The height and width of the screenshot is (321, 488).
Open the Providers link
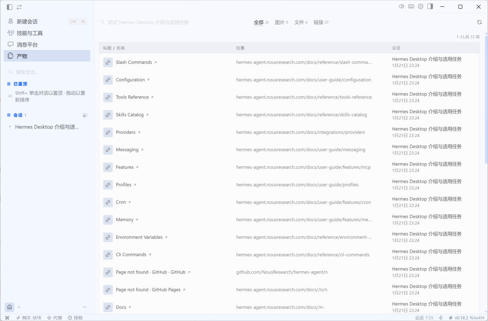[x=126, y=132]
